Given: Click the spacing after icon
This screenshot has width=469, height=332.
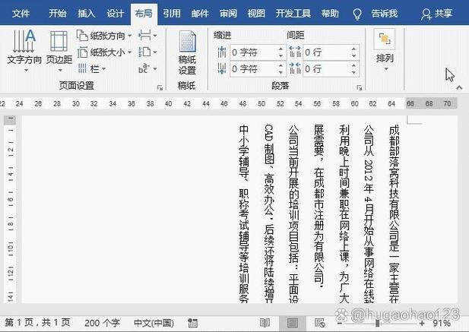Looking at the screenshot, I should coord(295,68).
